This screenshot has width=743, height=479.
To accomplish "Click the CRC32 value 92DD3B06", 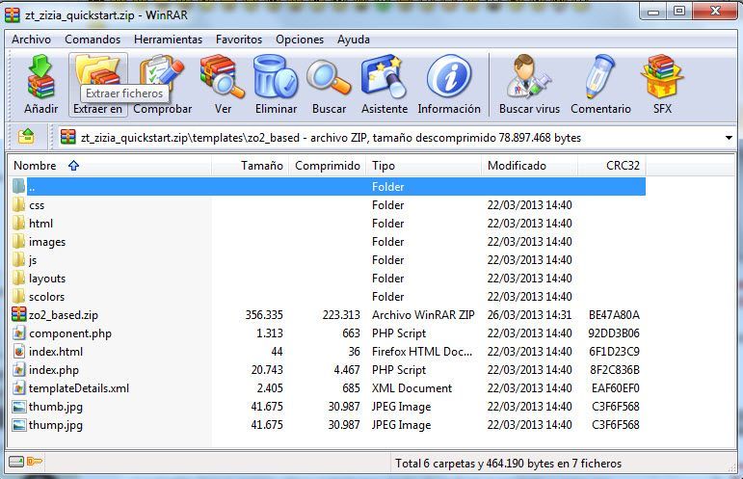I will coord(614,333).
